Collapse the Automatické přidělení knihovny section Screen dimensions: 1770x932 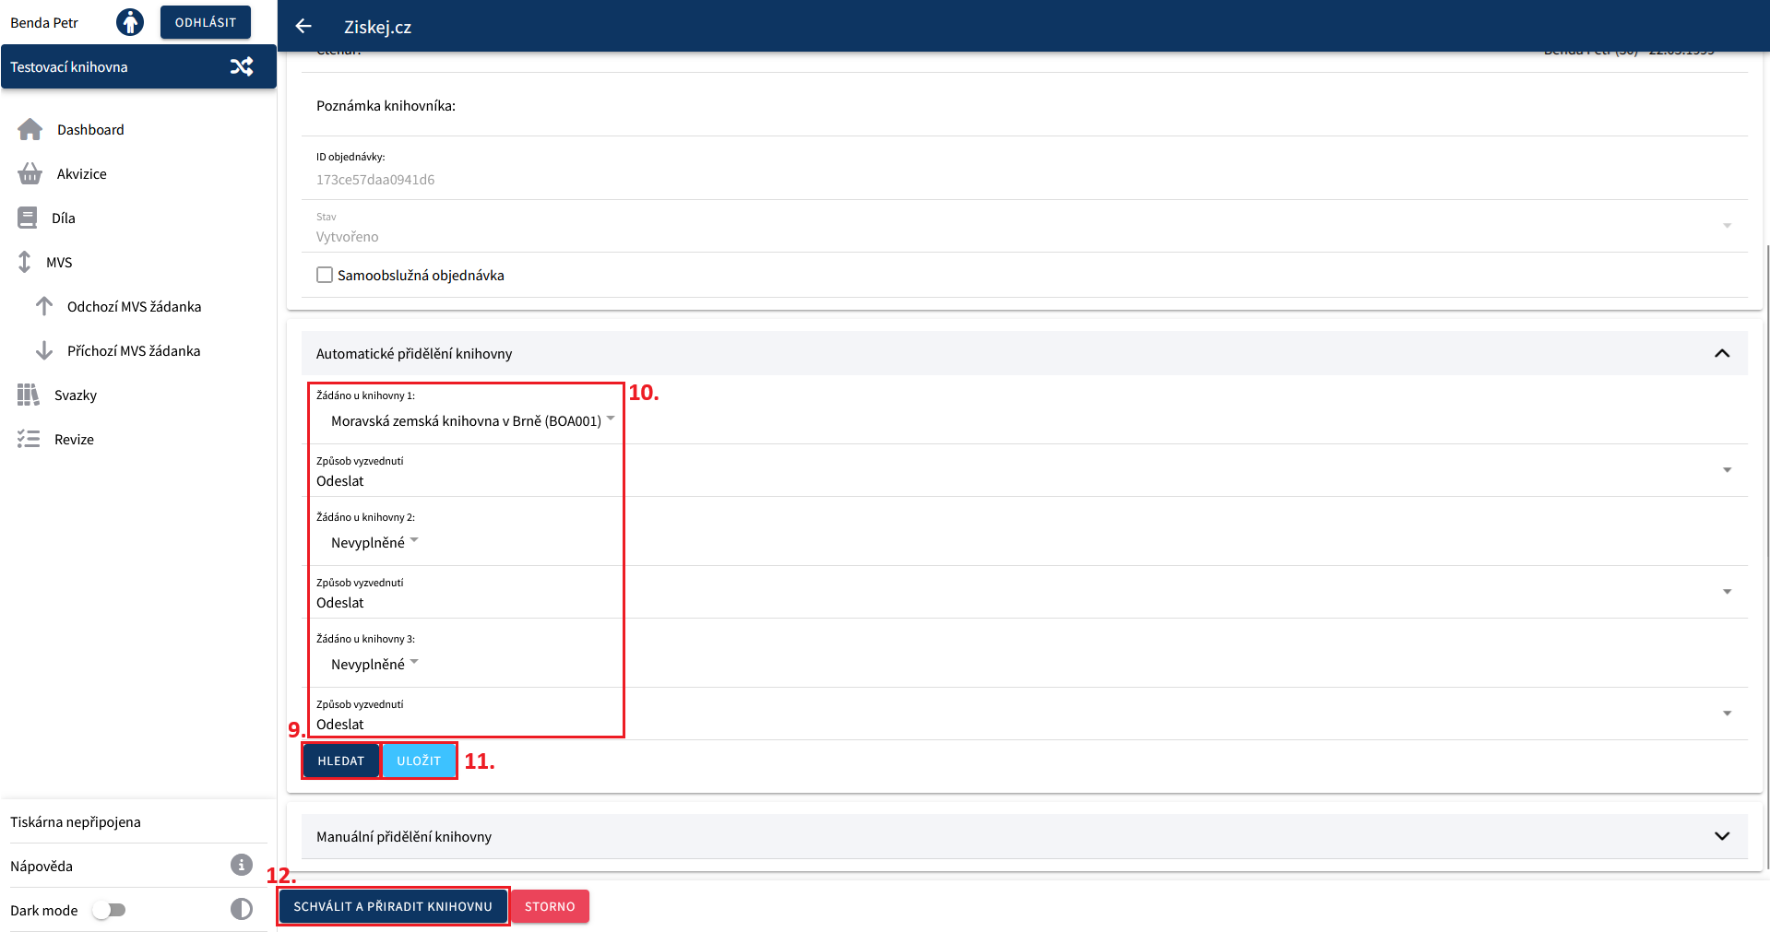pyautogui.click(x=1721, y=353)
